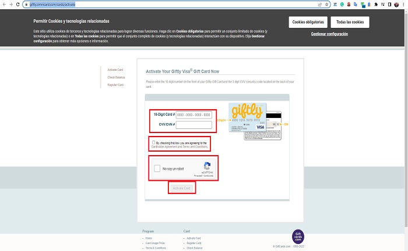The width and height of the screenshot is (408, 251).
Task: Open the green circular C extension icon
Action: [342, 5]
